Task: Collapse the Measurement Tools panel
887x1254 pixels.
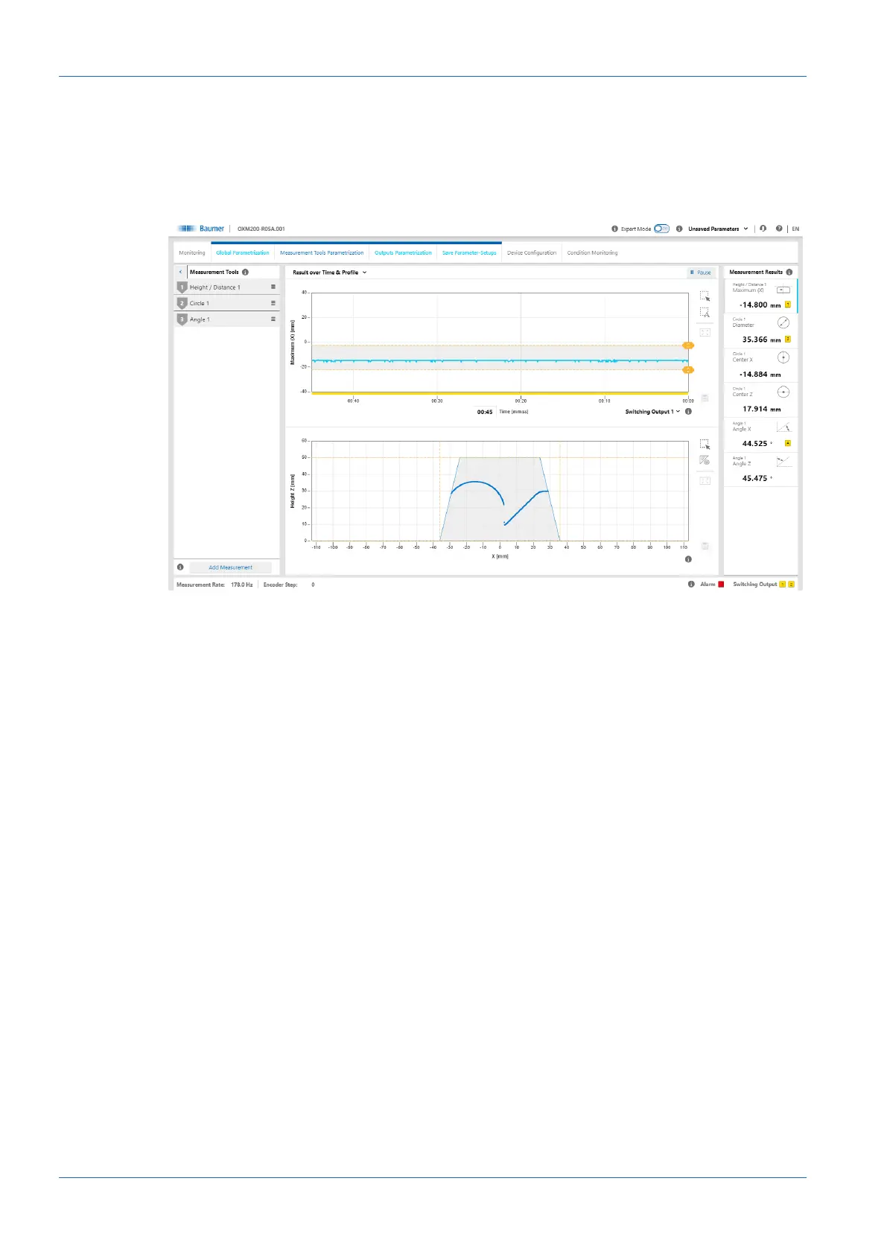Action: coord(180,272)
